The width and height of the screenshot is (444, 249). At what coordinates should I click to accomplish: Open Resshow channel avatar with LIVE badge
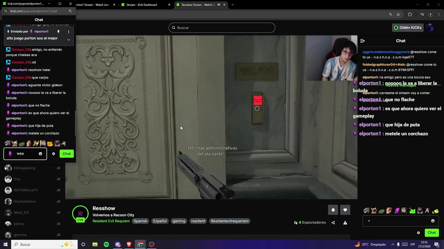[80, 214]
